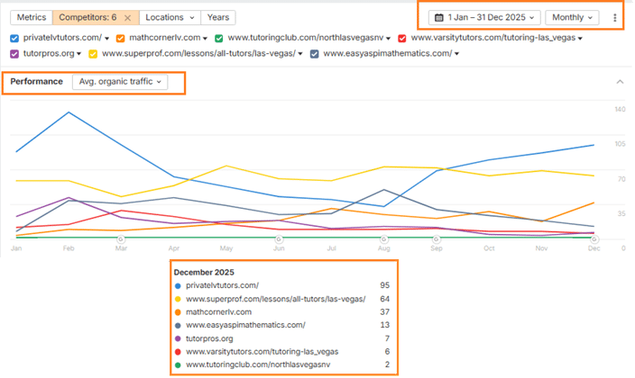The image size is (635, 378).
Task: Click the December 2025 tooltip heading
Action: tap(204, 272)
